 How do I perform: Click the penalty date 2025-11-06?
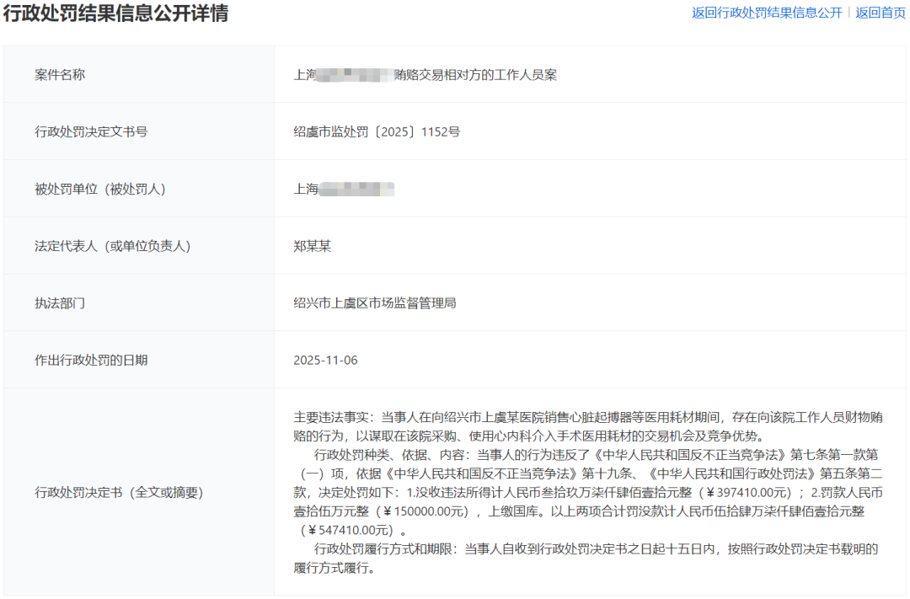[325, 360]
